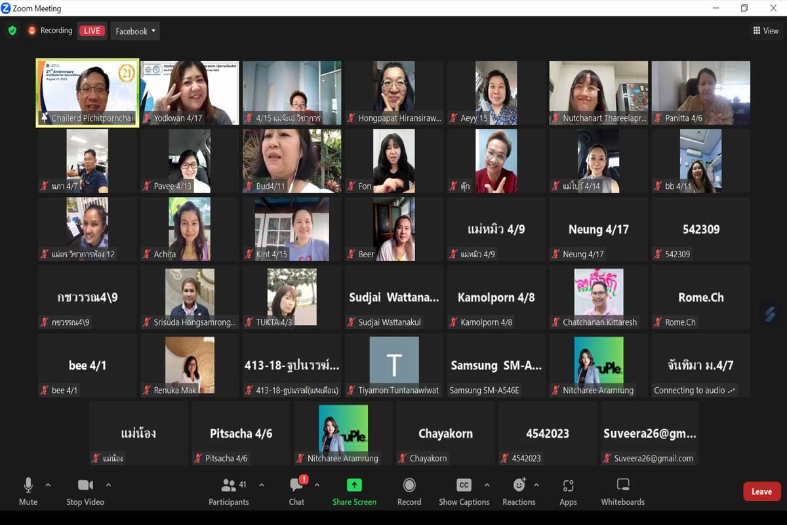Click the Show Captions CC icon

(464, 486)
